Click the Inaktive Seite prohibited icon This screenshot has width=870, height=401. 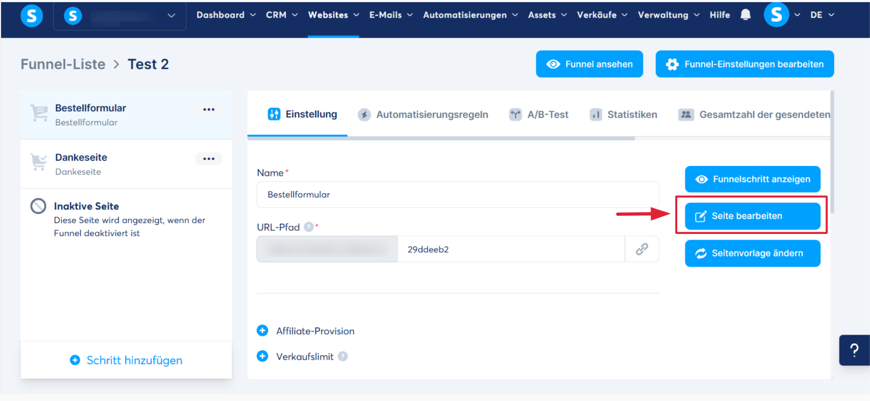click(38, 206)
